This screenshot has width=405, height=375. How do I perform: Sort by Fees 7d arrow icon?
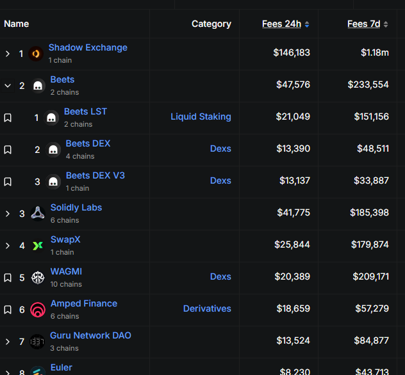386,24
